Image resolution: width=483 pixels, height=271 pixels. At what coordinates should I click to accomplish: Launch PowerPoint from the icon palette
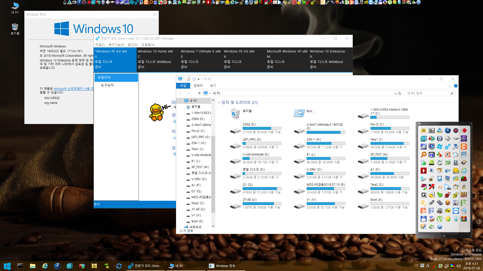coord(424,211)
